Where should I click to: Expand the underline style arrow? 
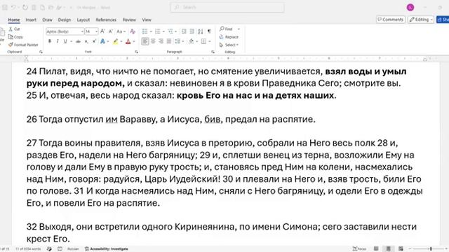pos(71,42)
